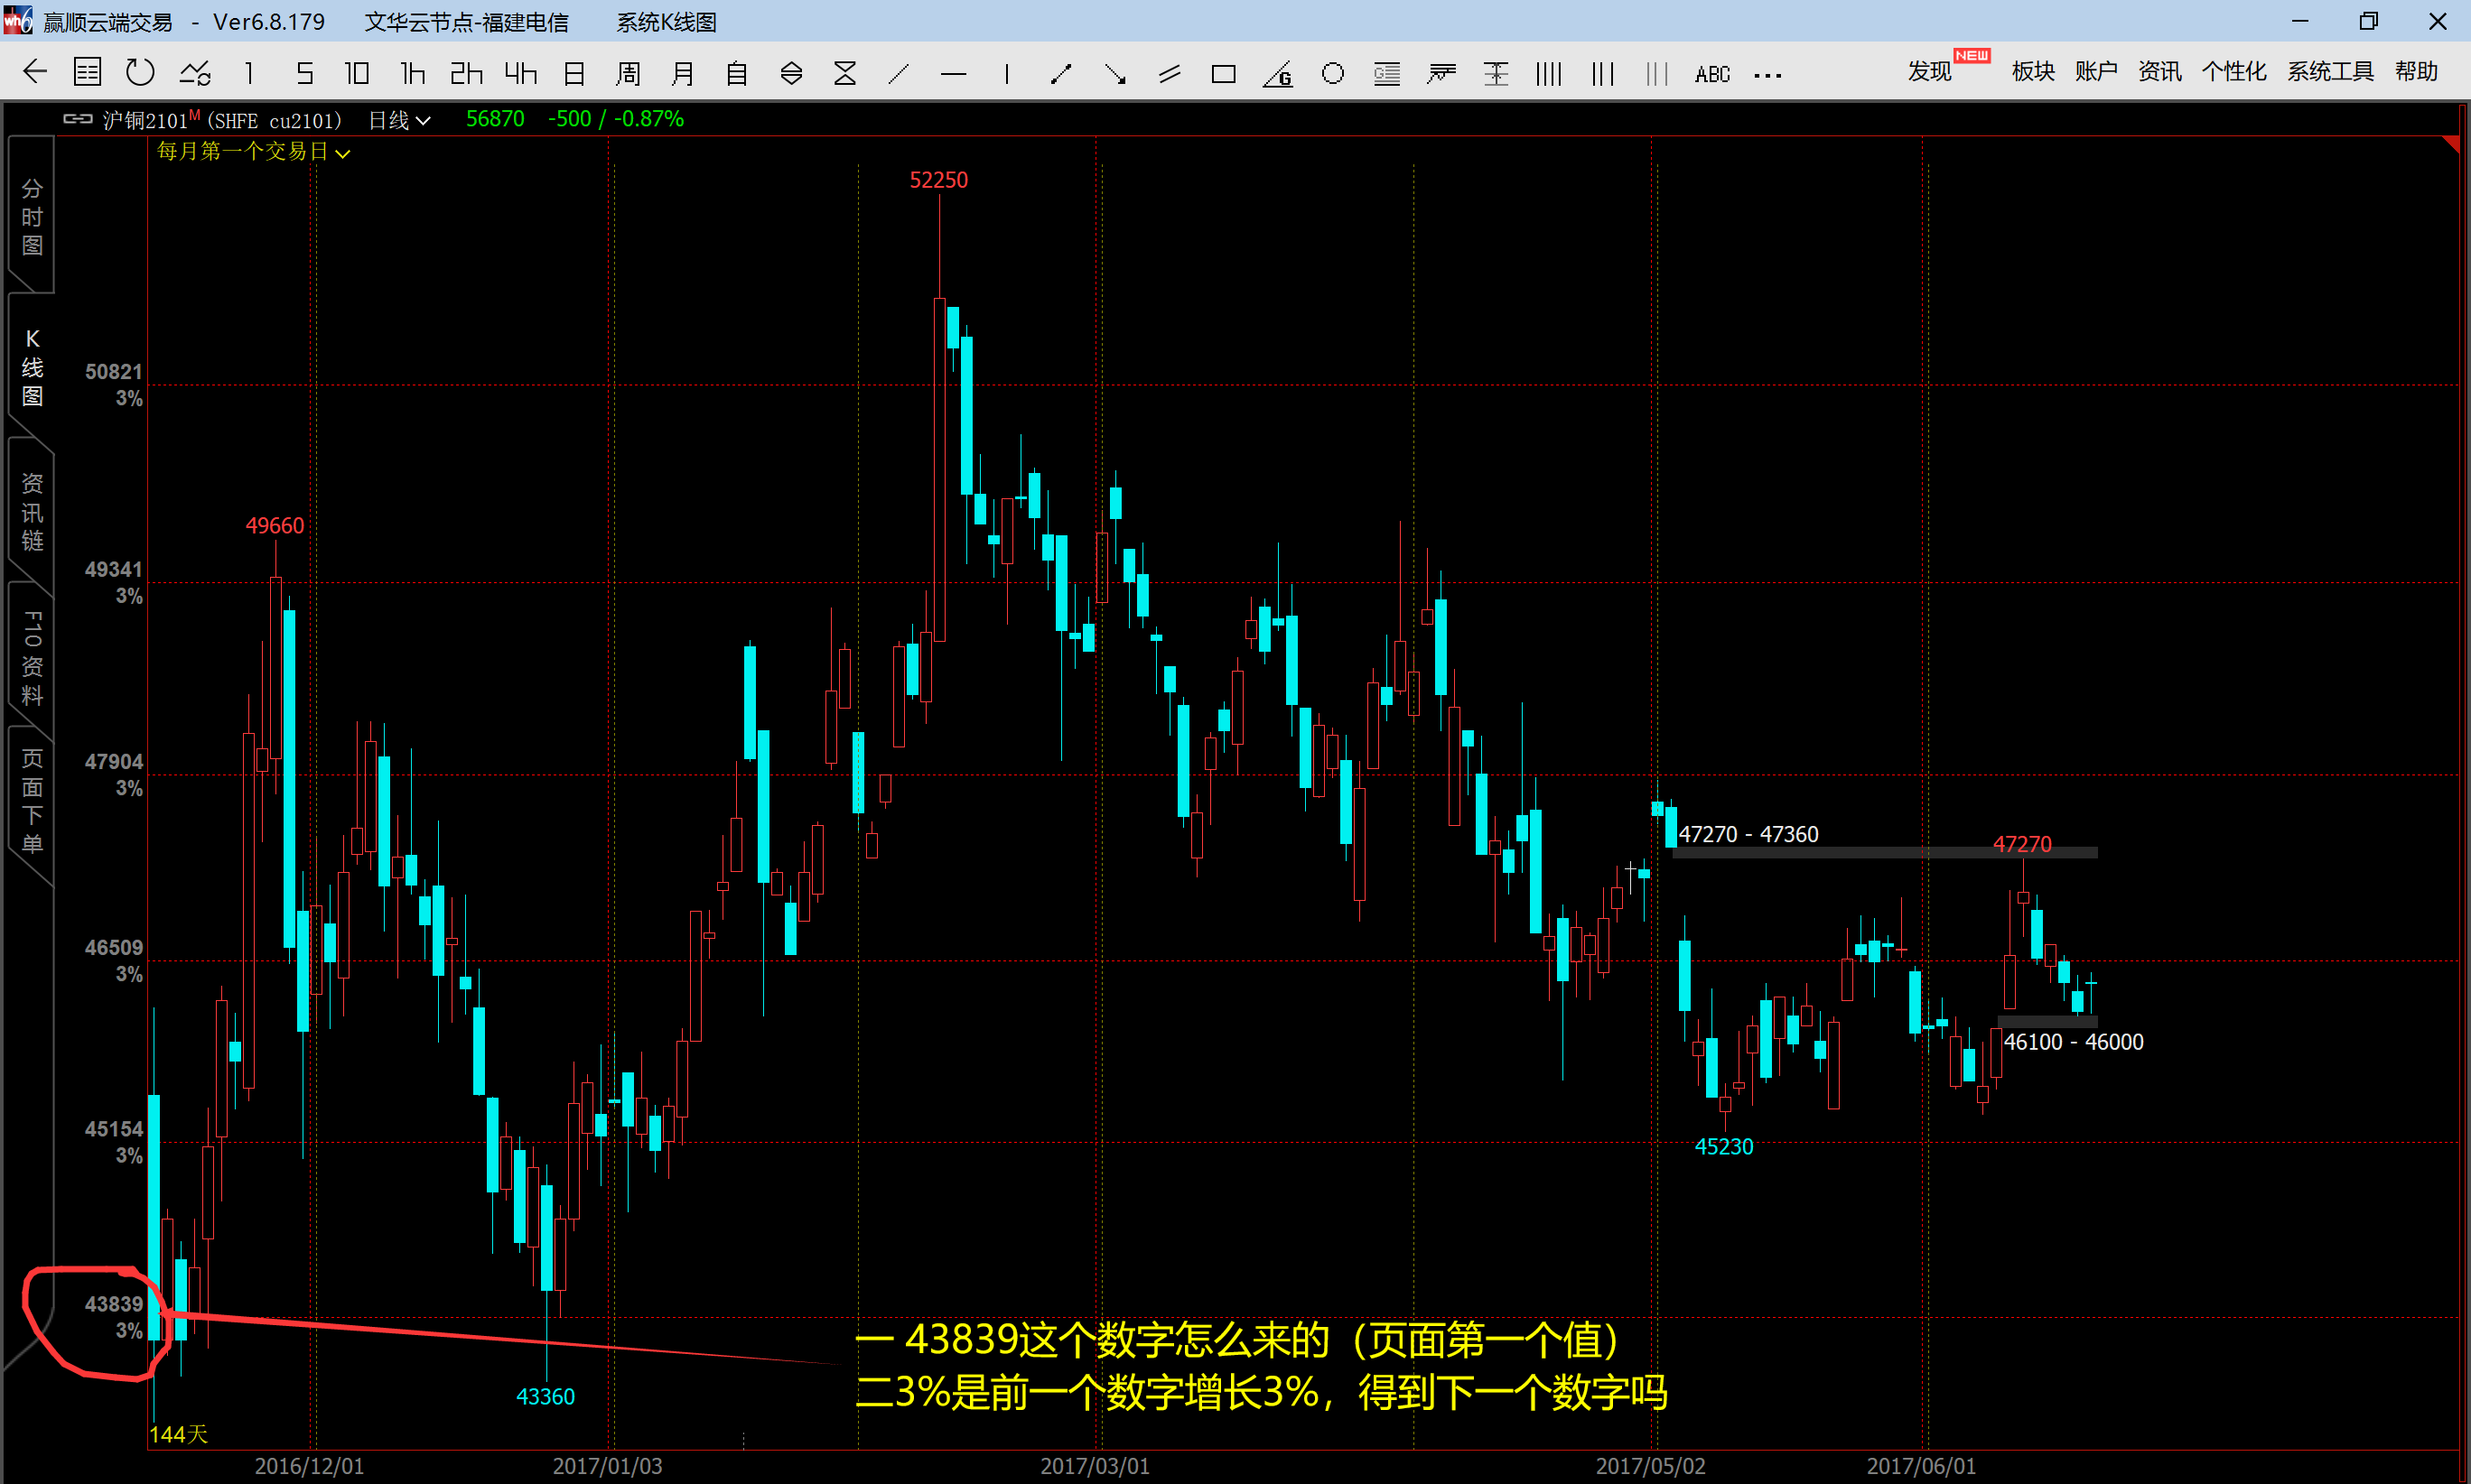The height and width of the screenshot is (1484, 2471).
Task: Expand 每月第一个交易日 dropdown
Action: (253, 152)
